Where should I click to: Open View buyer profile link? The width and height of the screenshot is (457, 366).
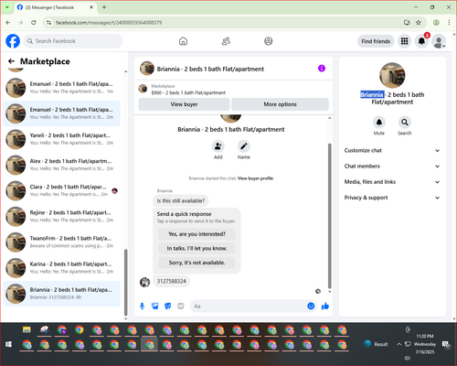(255, 178)
